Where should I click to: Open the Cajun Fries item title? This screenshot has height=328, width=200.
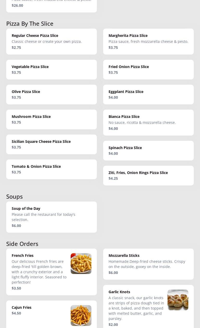tap(22, 307)
